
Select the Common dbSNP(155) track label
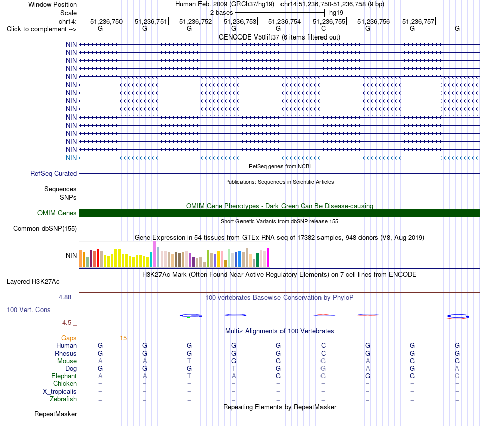pyautogui.click(x=45, y=228)
